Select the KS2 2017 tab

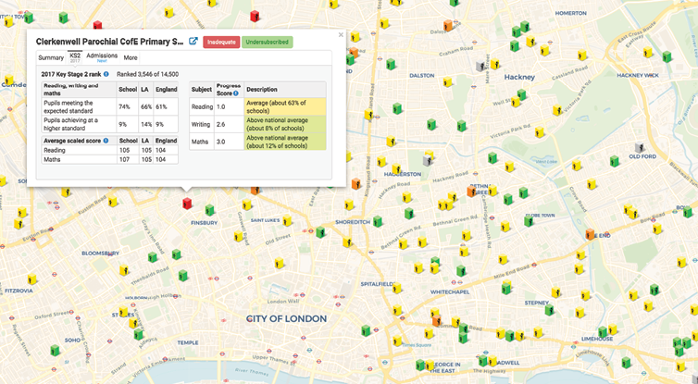click(75, 56)
